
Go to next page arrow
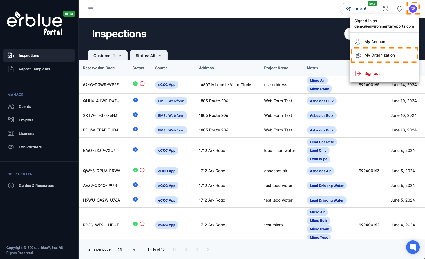pyautogui.click(x=197, y=249)
